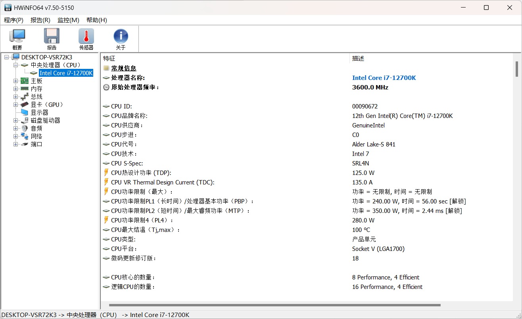
Task: Click the lightning icon beside CPU VR Thermal Design Current
Action: pyautogui.click(x=106, y=182)
